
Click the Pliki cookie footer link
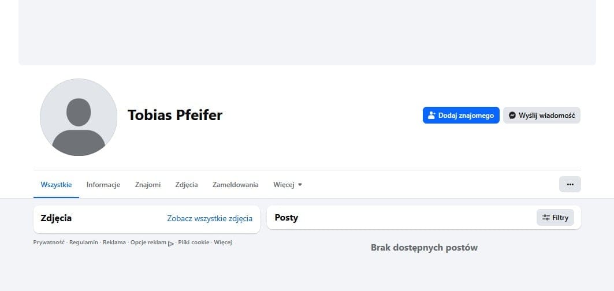pos(193,242)
